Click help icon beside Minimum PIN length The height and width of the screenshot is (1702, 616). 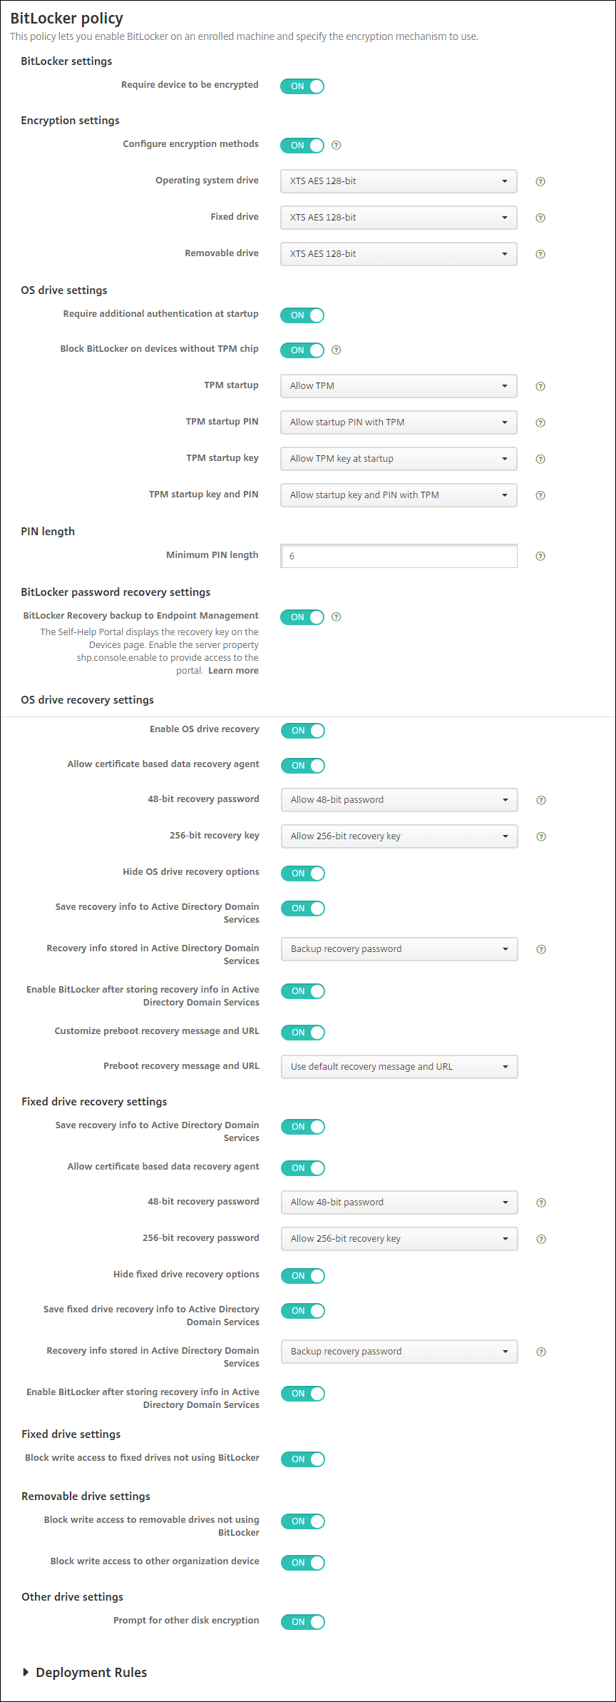(x=540, y=556)
